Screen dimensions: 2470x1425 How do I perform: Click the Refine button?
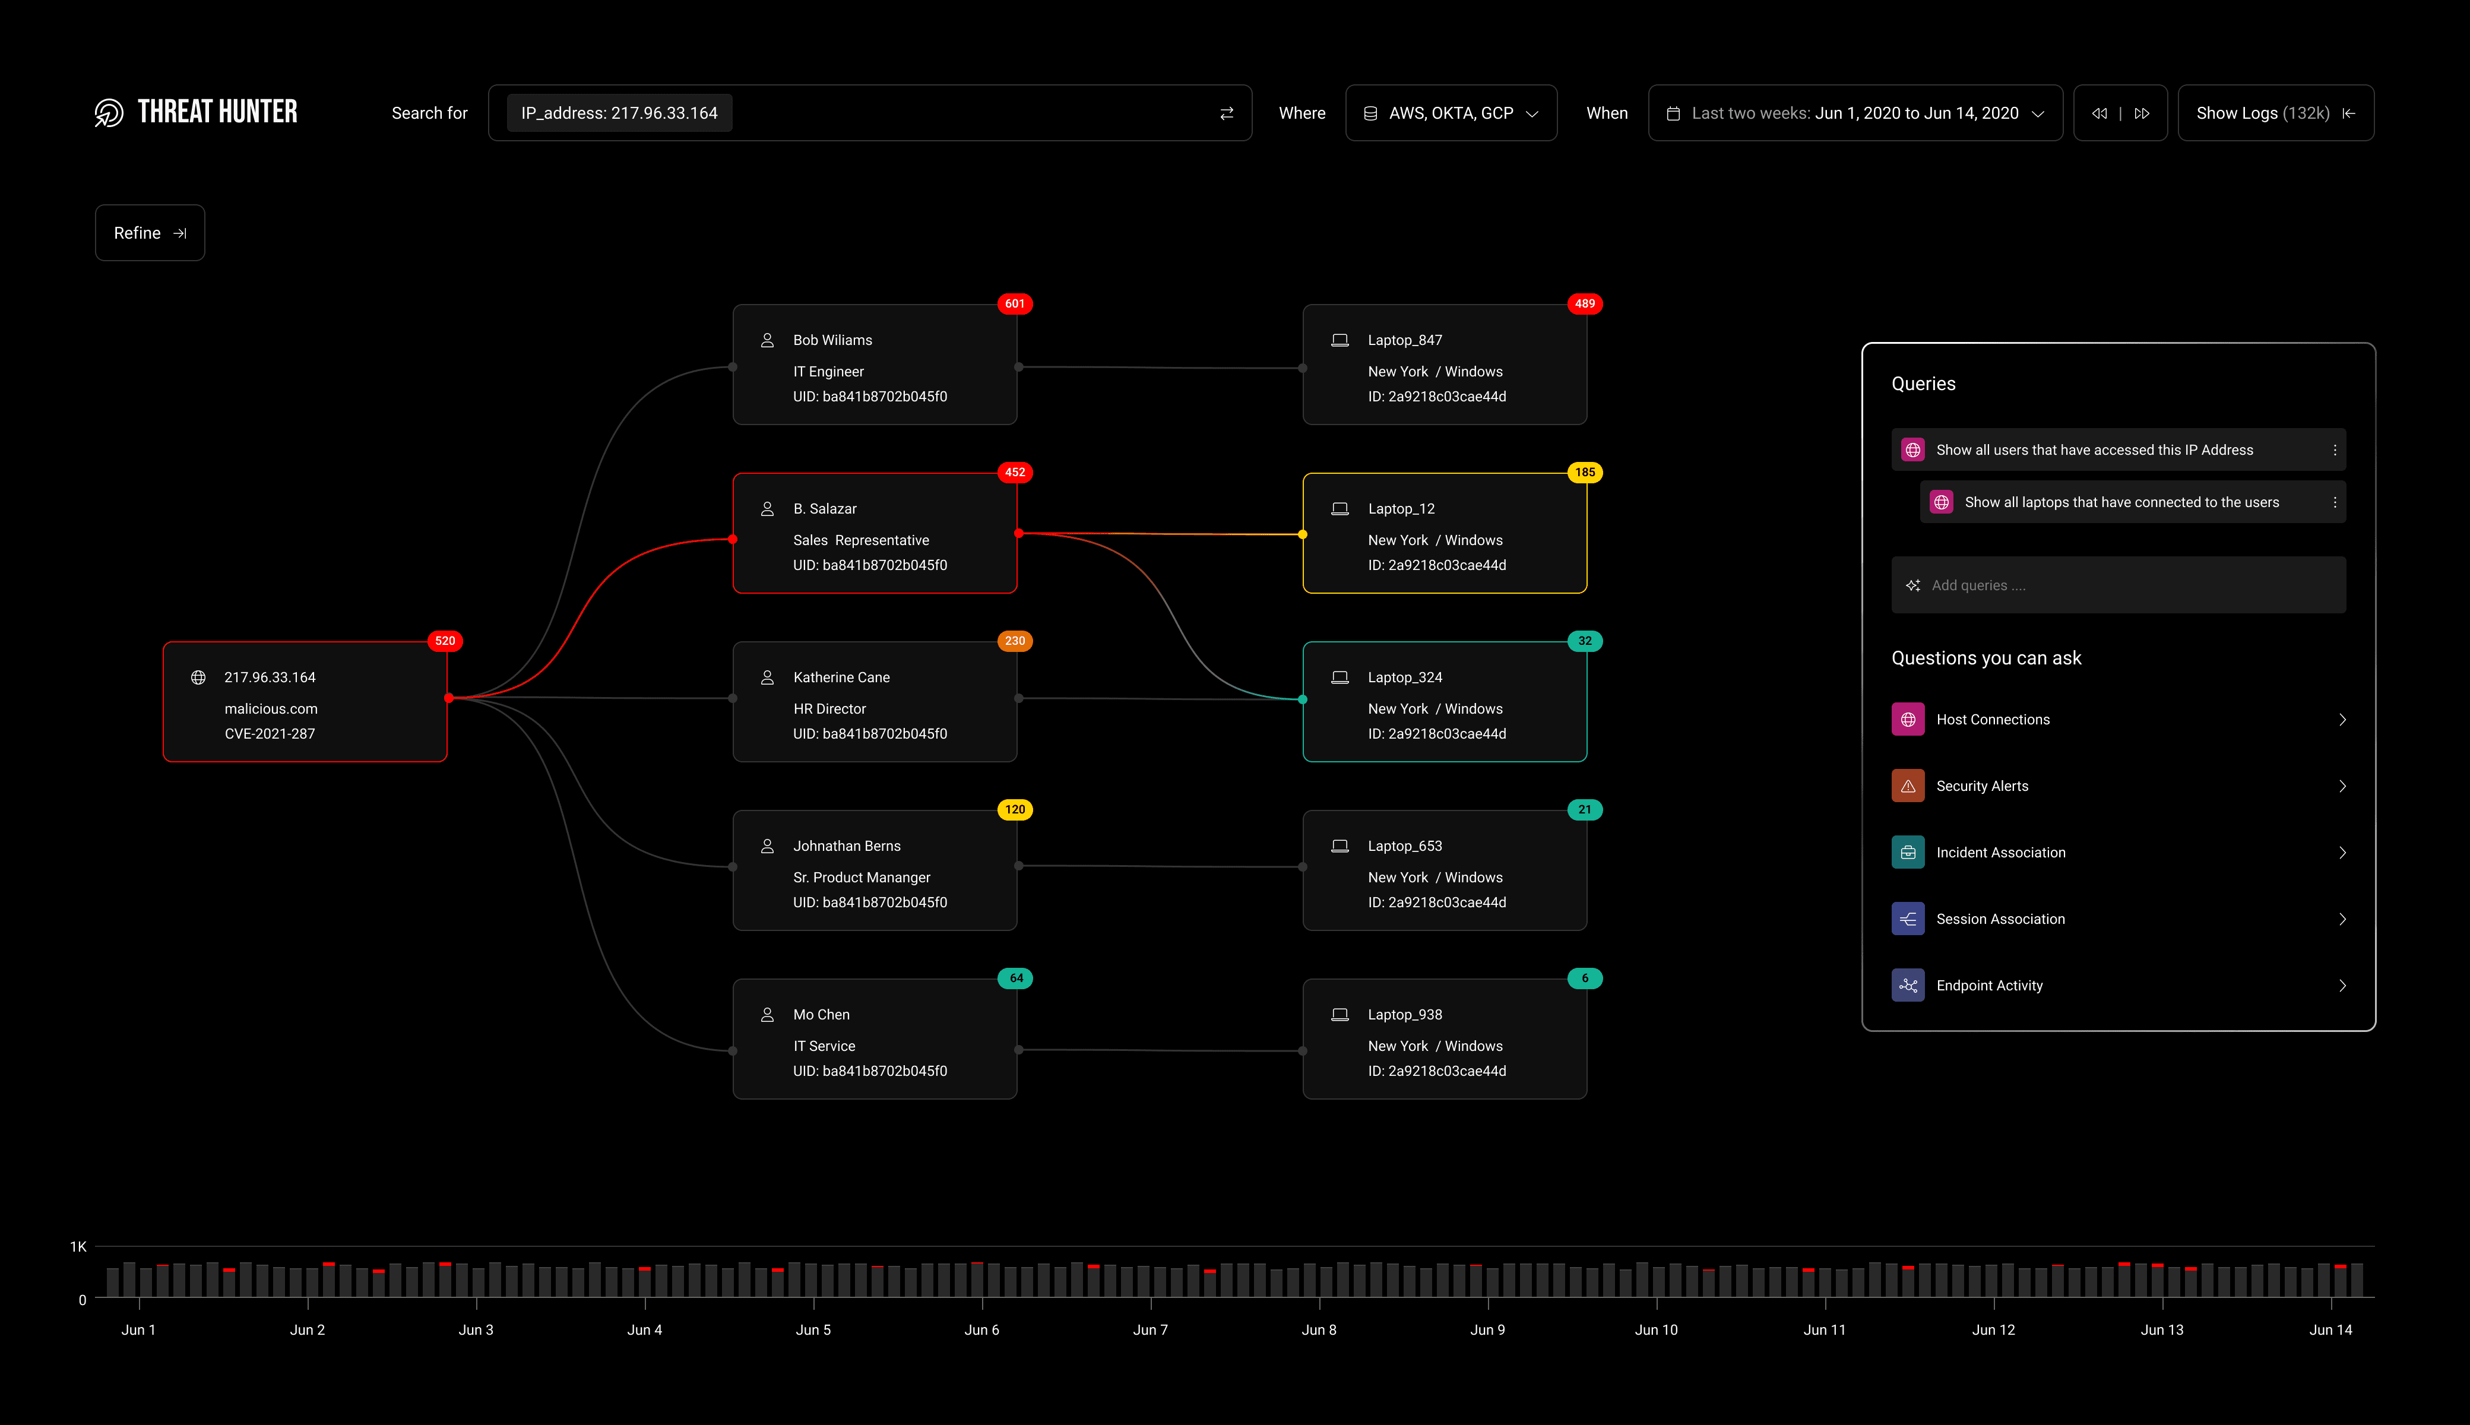pos(150,233)
